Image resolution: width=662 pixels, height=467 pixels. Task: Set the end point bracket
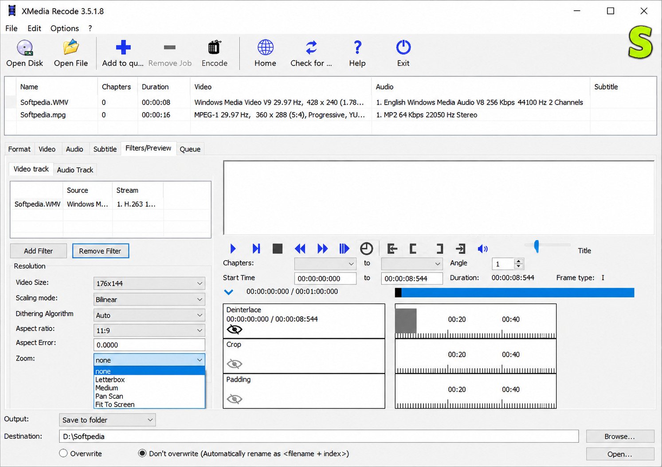pyautogui.click(x=439, y=249)
